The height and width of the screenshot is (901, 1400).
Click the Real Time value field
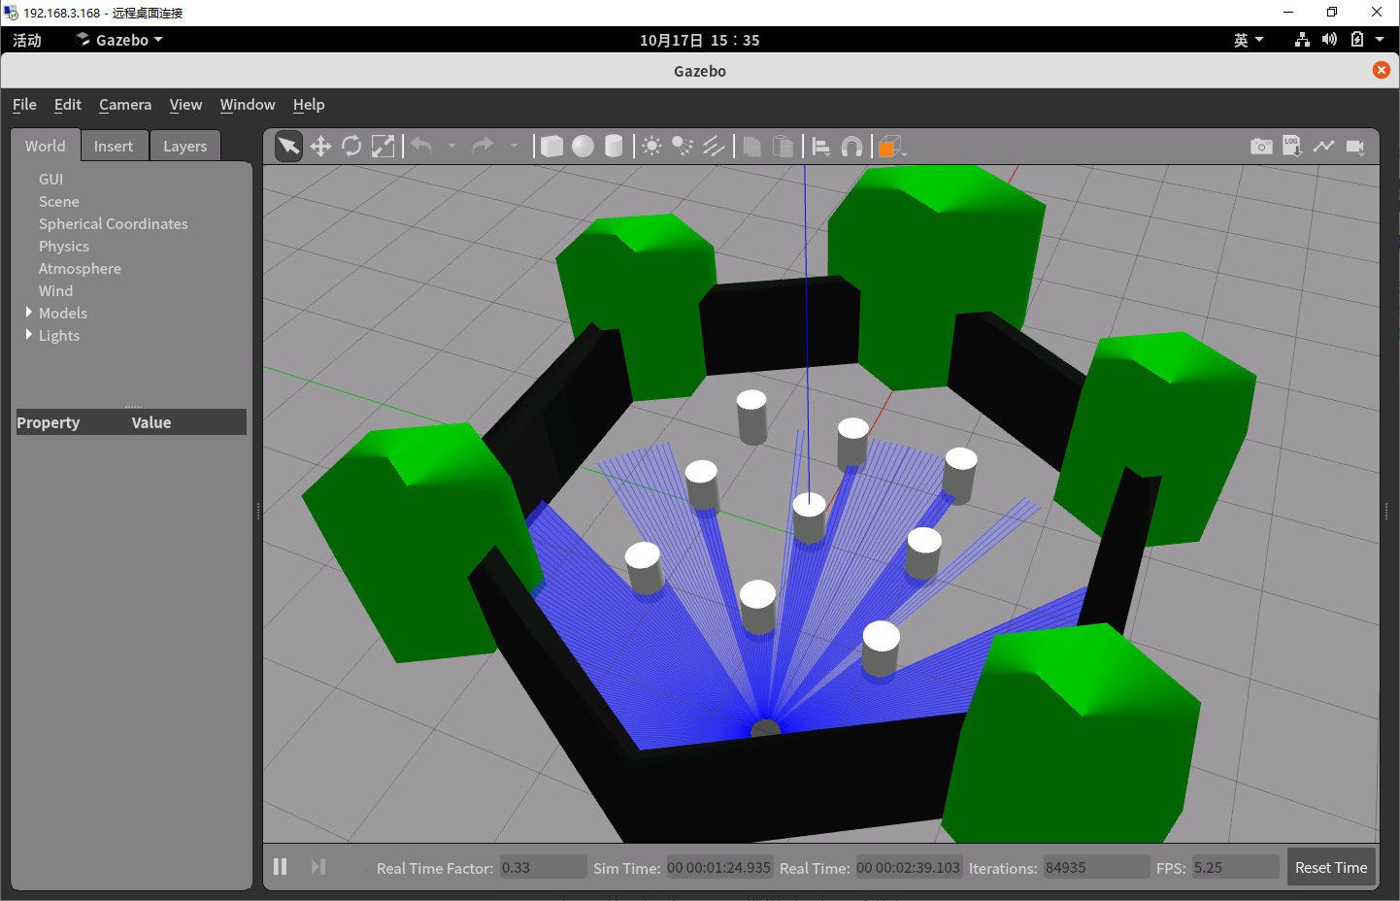[x=908, y=867]
